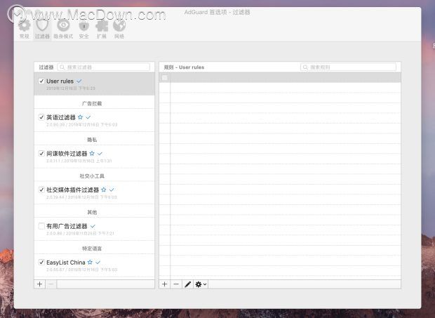Select the 英语过滤器 filter name
Image resolution: width=435 pixels, height=318 pixels.
61,117
